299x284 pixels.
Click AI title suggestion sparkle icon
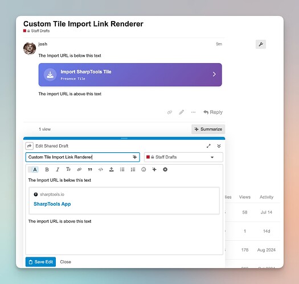coord(134,157)
